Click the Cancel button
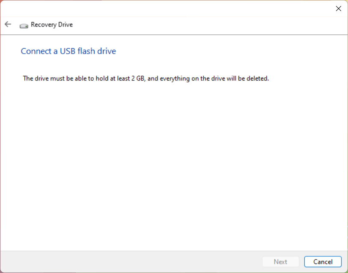Viewport: 348px width, 273px height. pyautogui.click(x=323, y=262)
